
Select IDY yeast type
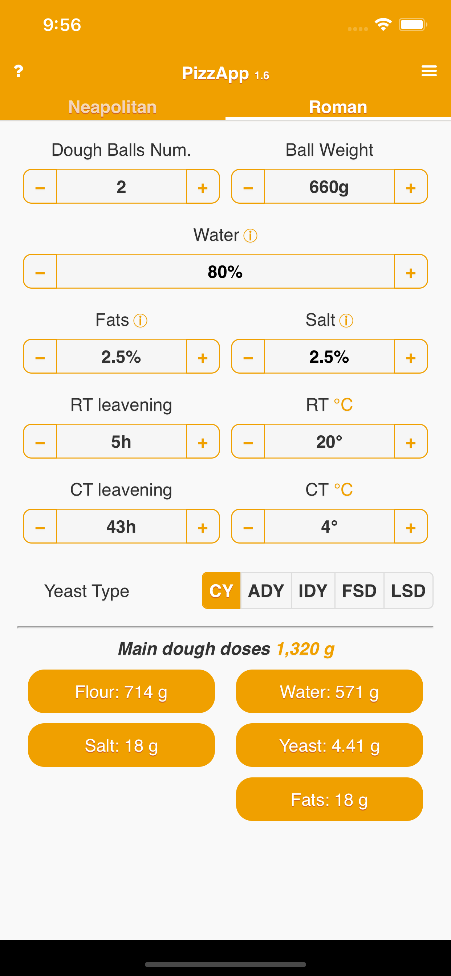coord(313,590)
